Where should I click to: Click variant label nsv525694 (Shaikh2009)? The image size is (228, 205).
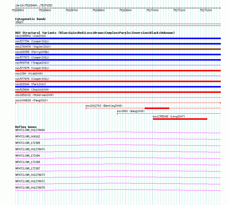[32, 90]
